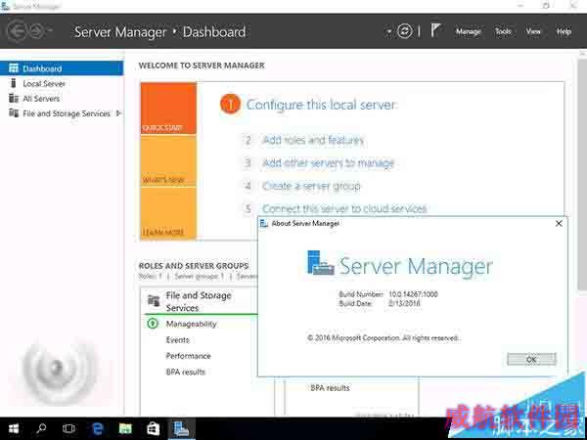Refresh the Server Manager dashboard
Viewport: 587px width, 440px height.
click(x=404, y=31)
